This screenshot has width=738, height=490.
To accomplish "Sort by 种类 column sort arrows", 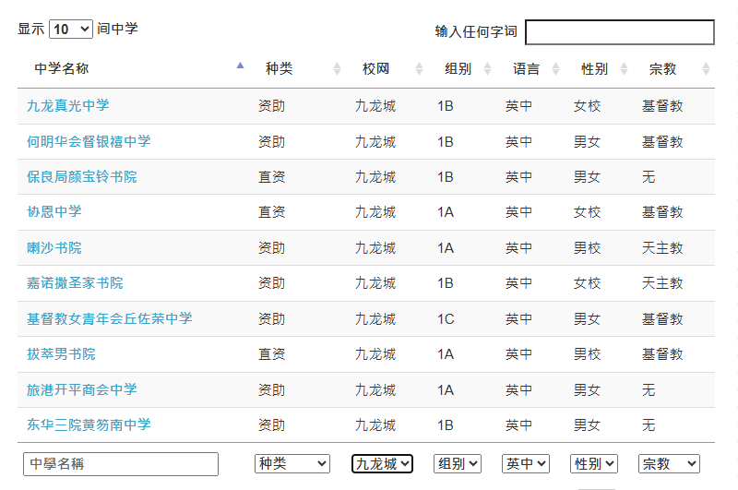I will point(337,68).
